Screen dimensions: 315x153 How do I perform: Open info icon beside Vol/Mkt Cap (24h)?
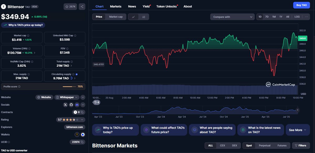[x=32, y=61]
